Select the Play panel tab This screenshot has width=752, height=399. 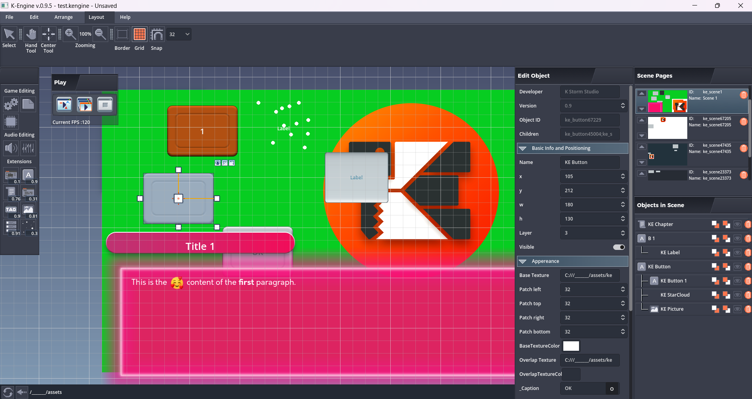(60, 82)
